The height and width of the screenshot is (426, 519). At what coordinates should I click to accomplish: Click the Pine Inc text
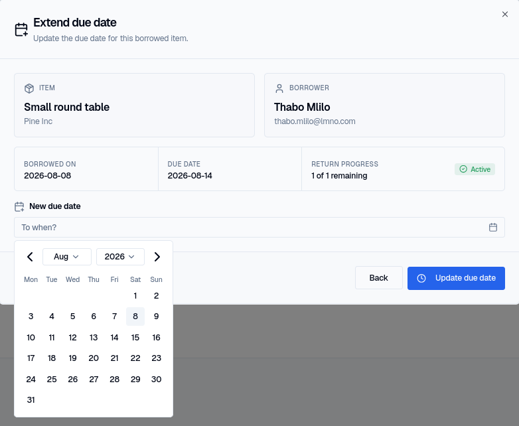tap(38, 121)
